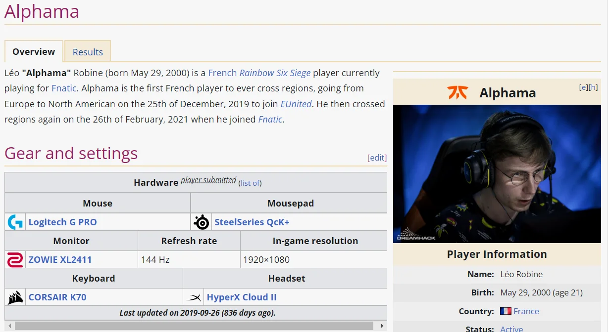
Task: Click the 'Last updated on 2019-09-26' note
Action: [197, 313]
